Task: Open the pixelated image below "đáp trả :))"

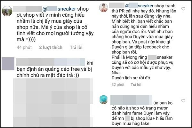Action: (x=53, y=103)
